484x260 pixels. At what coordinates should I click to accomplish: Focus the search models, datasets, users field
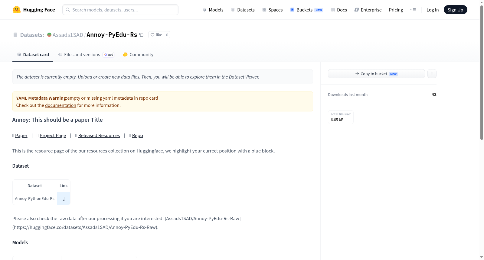(120, 10)
